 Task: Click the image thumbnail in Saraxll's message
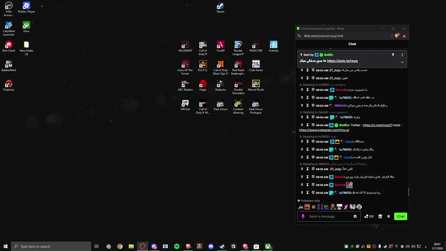pos(349,185)
